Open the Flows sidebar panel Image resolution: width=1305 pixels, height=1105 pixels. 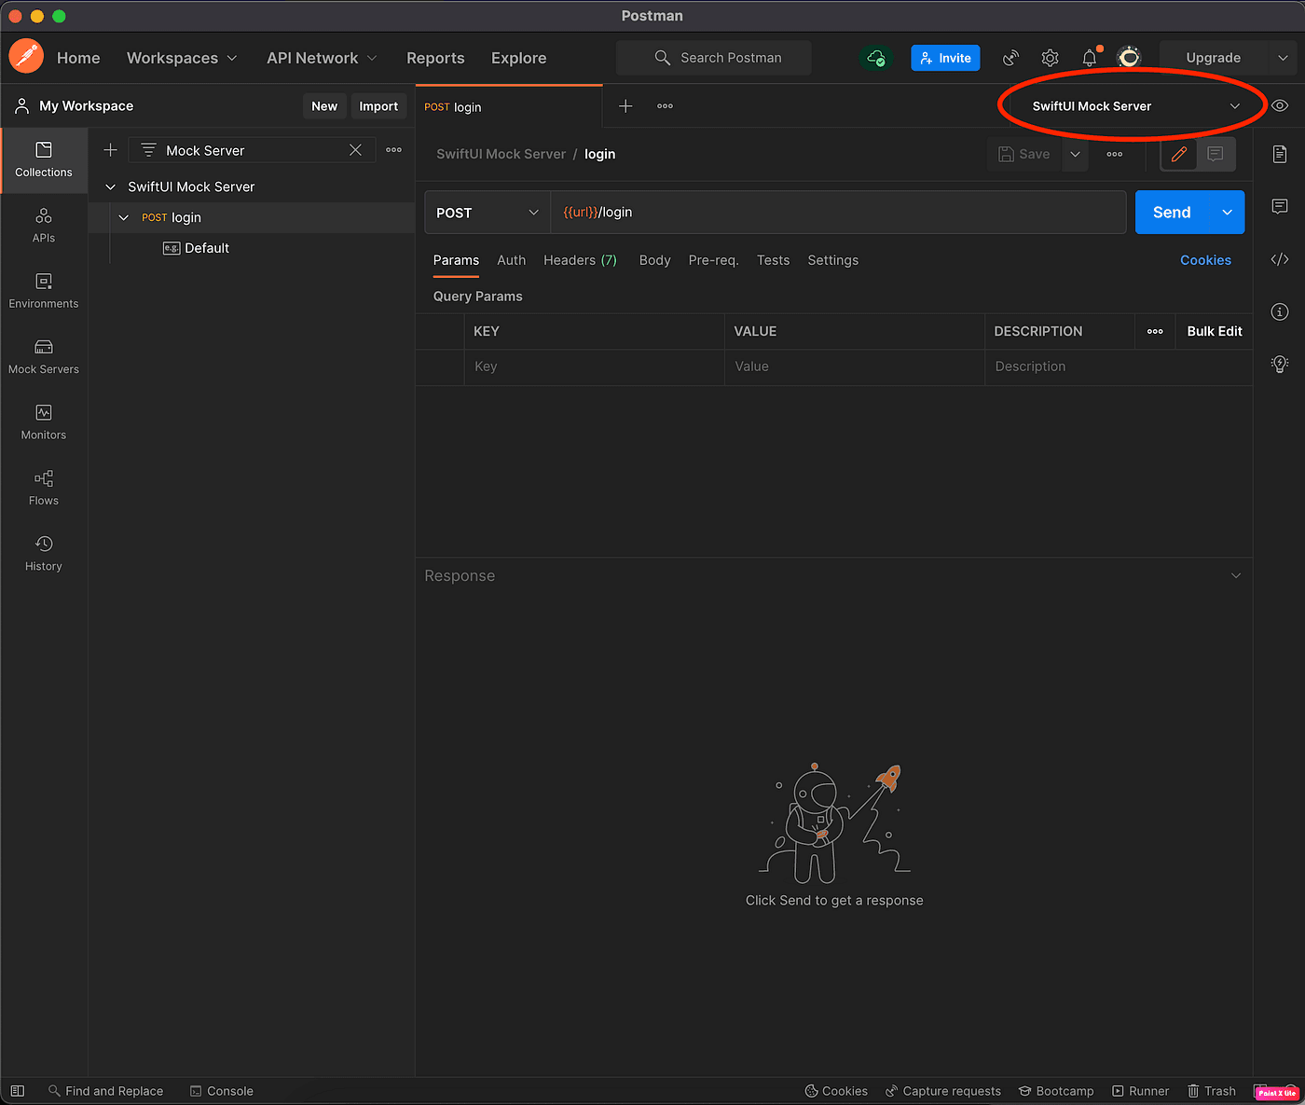click(x=44, y=488)
